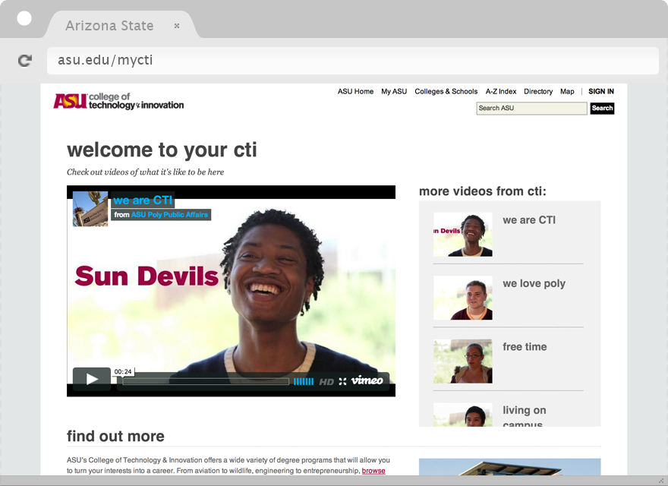The image size is (668, 486).
Task: Click the SIGN IN link
Action: [601, 91]
